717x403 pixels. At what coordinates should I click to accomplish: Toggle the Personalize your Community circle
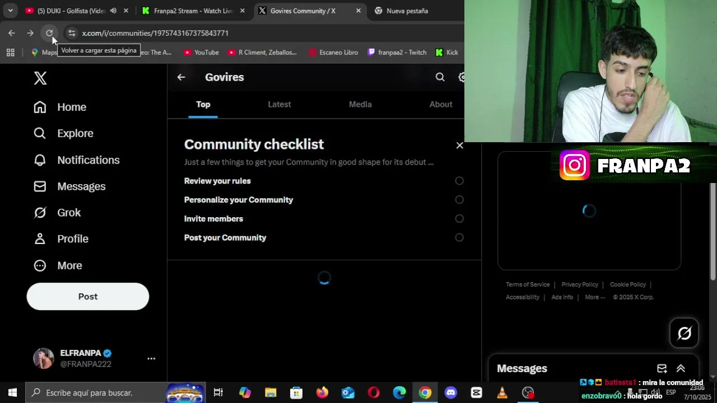pos(459,200)
